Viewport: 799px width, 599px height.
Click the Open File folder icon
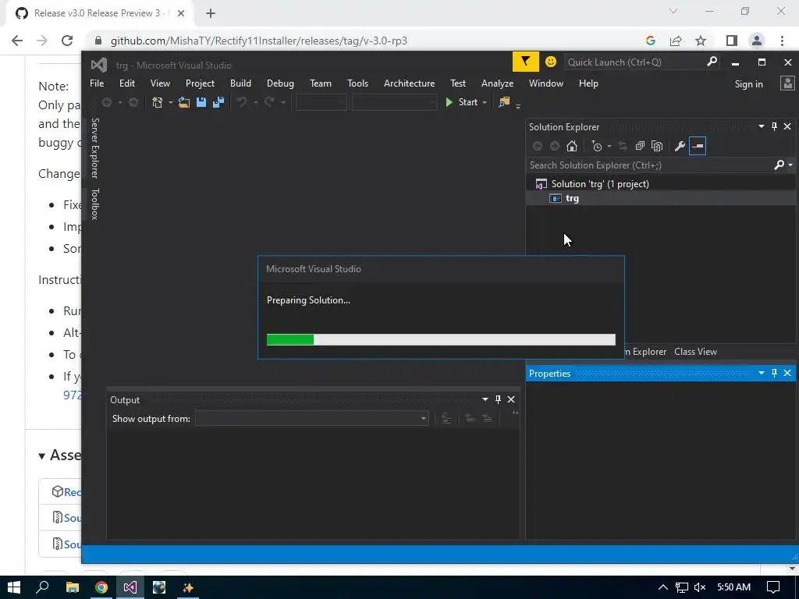(184, 102)
